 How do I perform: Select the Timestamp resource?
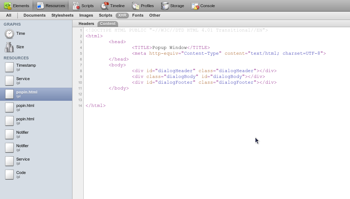tap(26, 67)
